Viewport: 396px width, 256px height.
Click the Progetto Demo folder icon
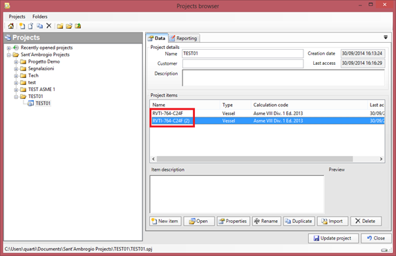point(23,61)
